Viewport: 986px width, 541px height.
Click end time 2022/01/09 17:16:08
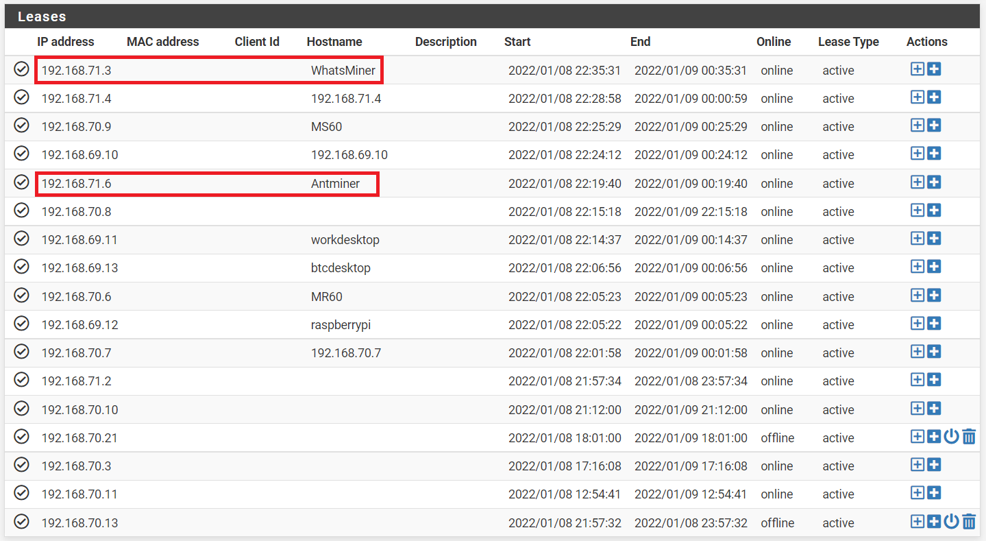point(691,466)
